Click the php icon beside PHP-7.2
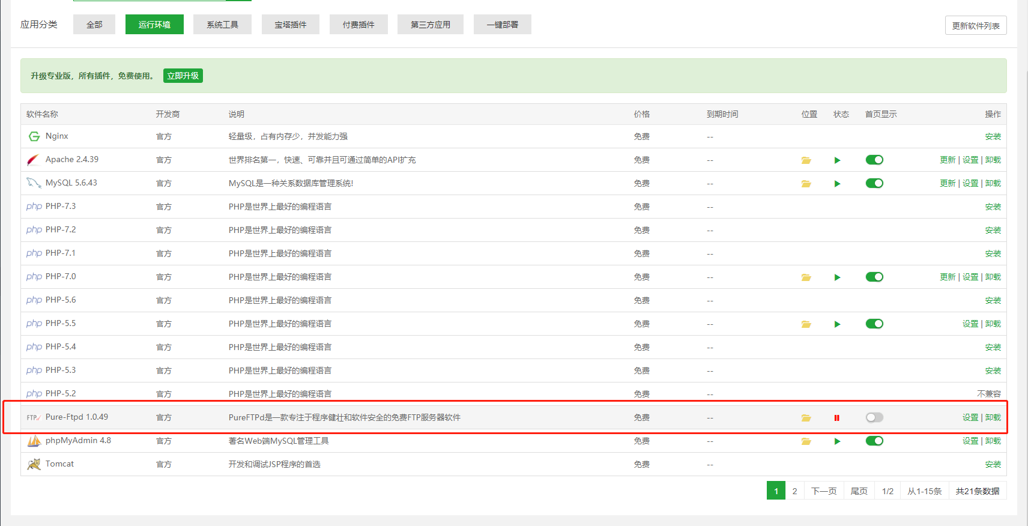 click(x=34, y=230)
